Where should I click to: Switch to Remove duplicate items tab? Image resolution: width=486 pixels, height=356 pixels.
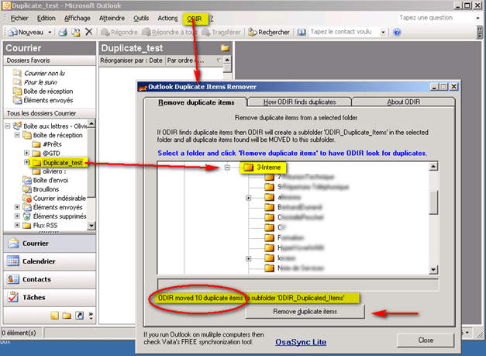[x=196, y=102]
